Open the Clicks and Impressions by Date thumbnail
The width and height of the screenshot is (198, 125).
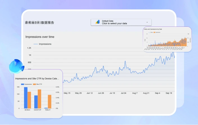(167, 39)
